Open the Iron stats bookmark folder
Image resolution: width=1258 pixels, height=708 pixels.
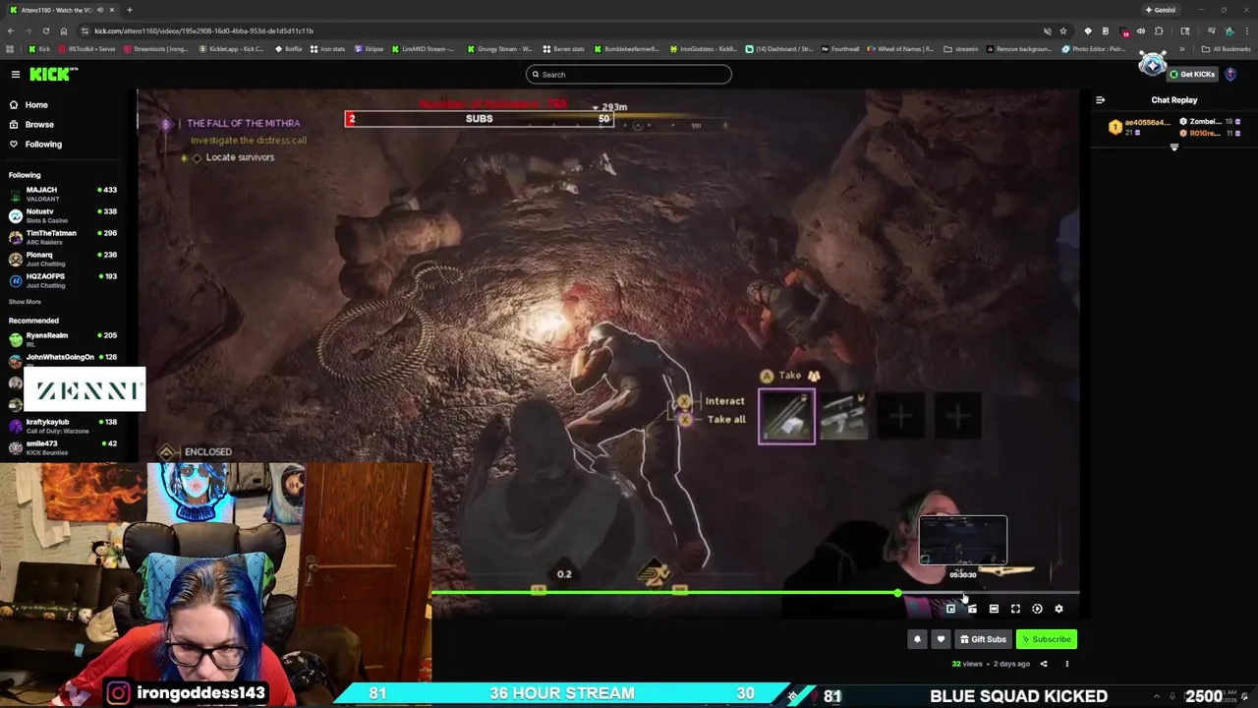(x=327, y=48)
